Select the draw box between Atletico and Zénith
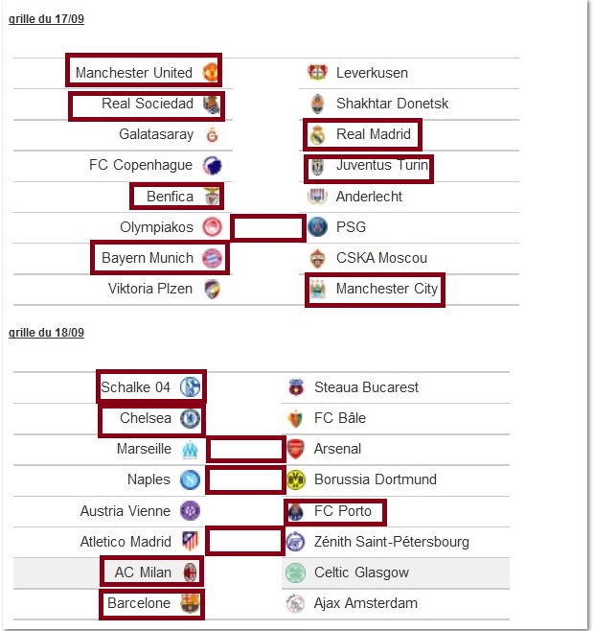 click(x=245, y=541)
